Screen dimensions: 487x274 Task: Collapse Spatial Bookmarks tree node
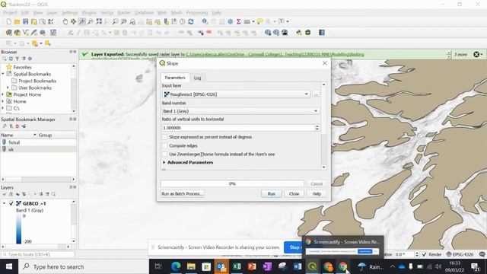[3, 74]
